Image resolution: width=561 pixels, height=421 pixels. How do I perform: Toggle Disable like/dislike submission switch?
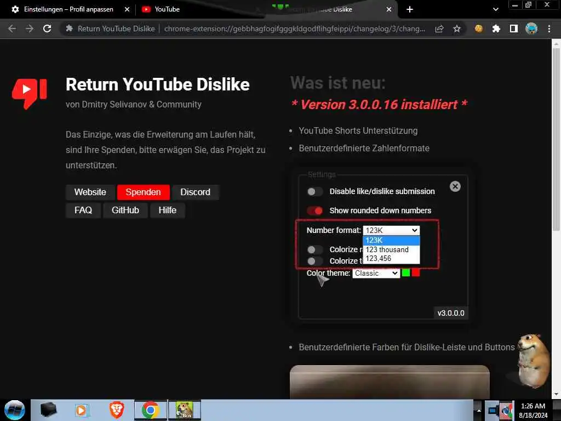[315, 191]
